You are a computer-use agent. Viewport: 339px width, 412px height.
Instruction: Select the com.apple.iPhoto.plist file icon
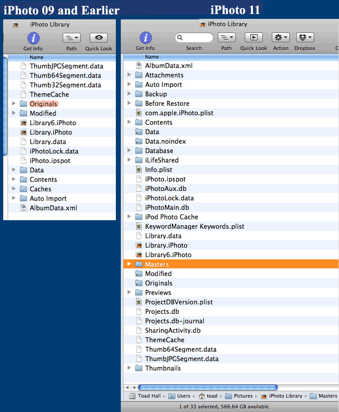[x=139, y=113]
